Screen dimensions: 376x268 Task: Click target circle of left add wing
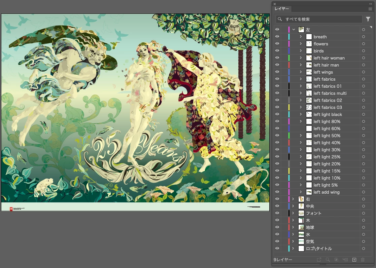click(x=364, y=192)
